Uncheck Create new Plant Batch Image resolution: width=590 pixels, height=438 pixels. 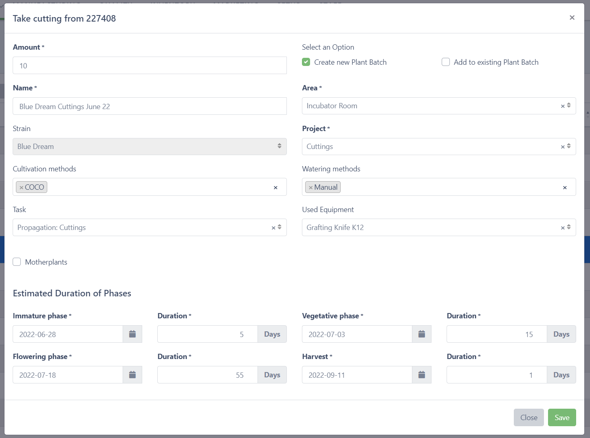click(x=306, y=62)
